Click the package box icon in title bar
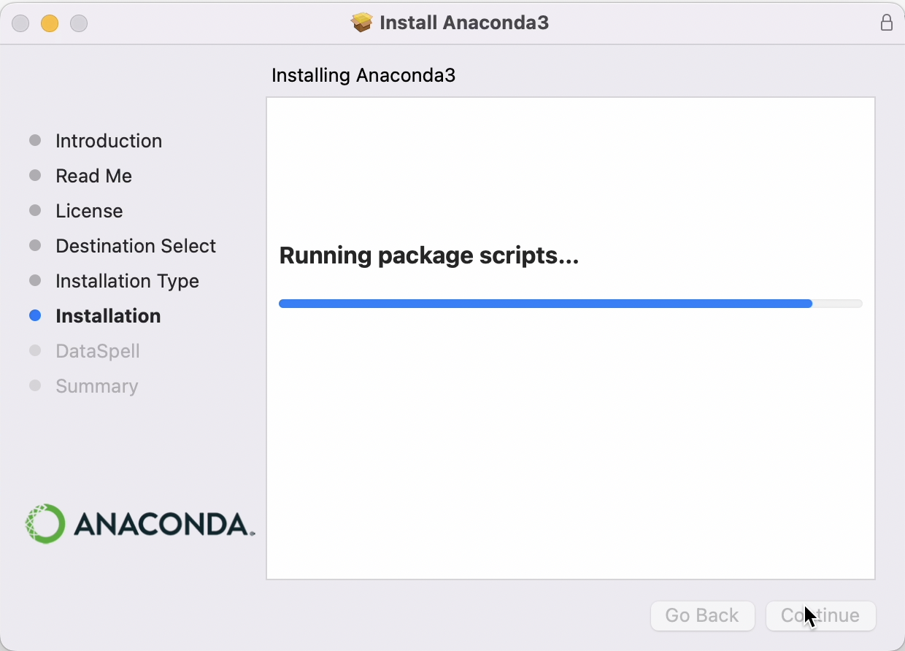This screenshot has width=905, height=651. 362,22
